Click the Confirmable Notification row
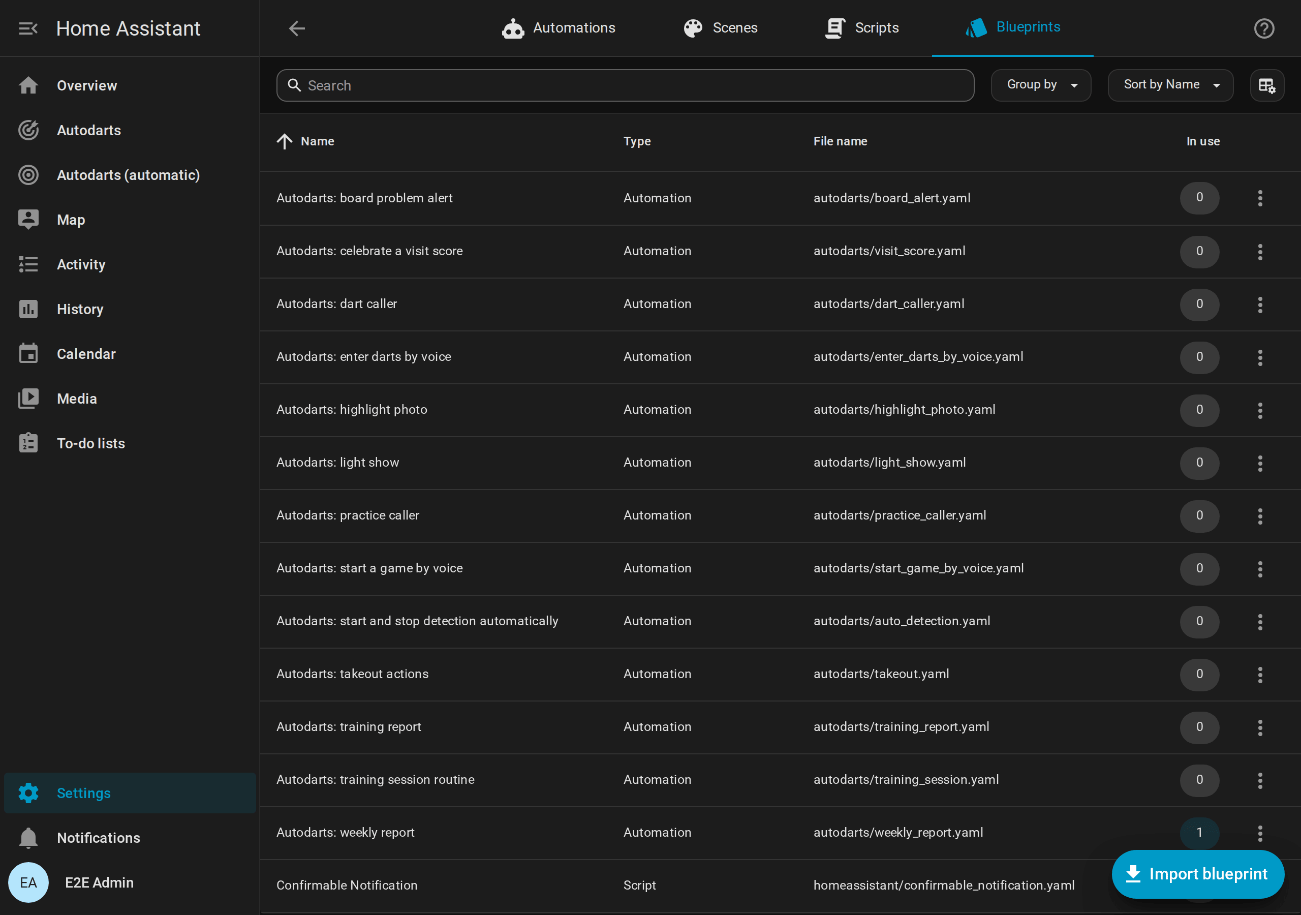Viewport: 1301px width, 915px height. pos(780,886)
